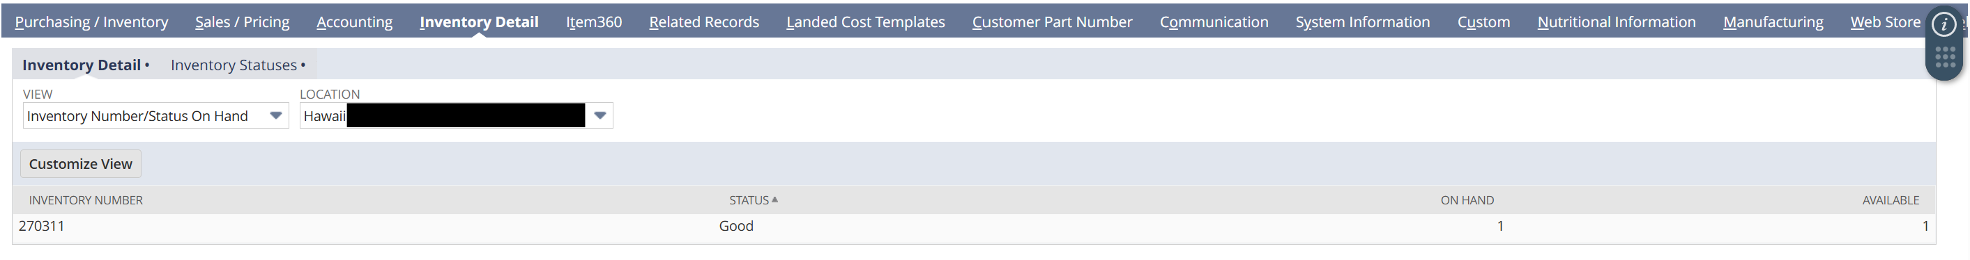Expand the View dropdown arrow
1970x260 pixels.
[x=276, y=116]
